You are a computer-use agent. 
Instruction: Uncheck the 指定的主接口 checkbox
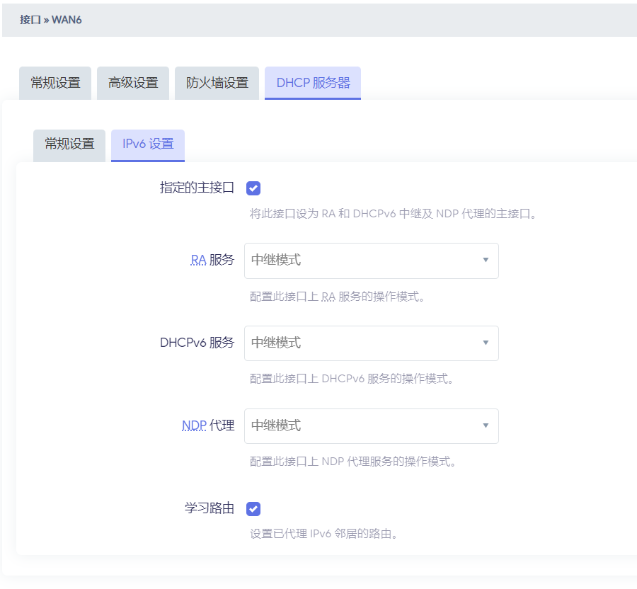point(253,188)
